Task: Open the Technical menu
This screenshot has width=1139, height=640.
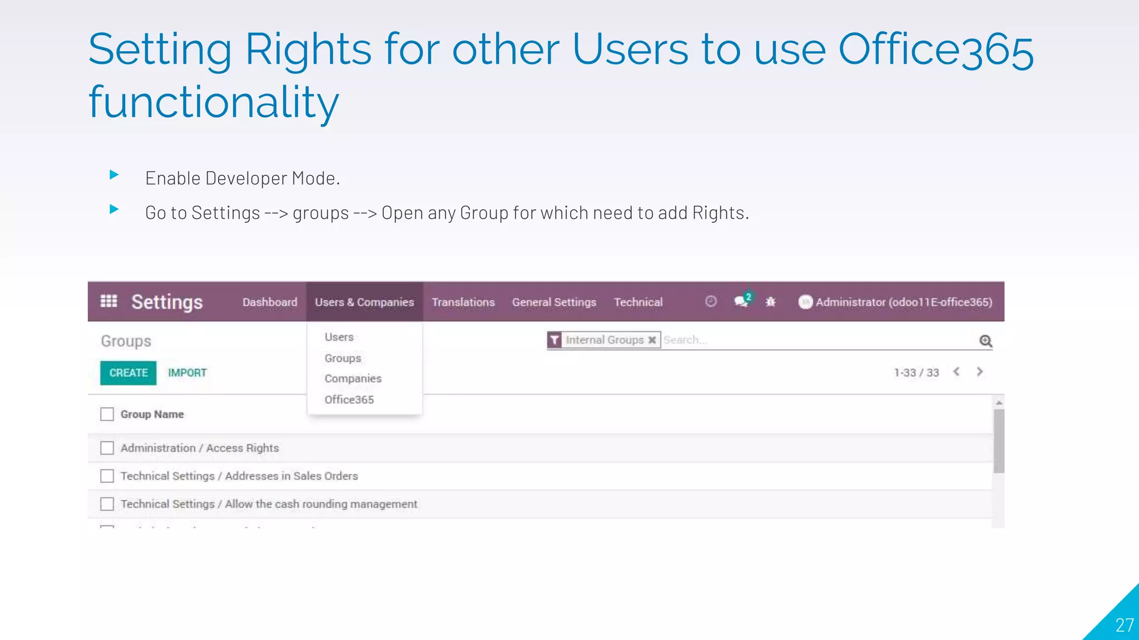Action: [x=638, y=302]
